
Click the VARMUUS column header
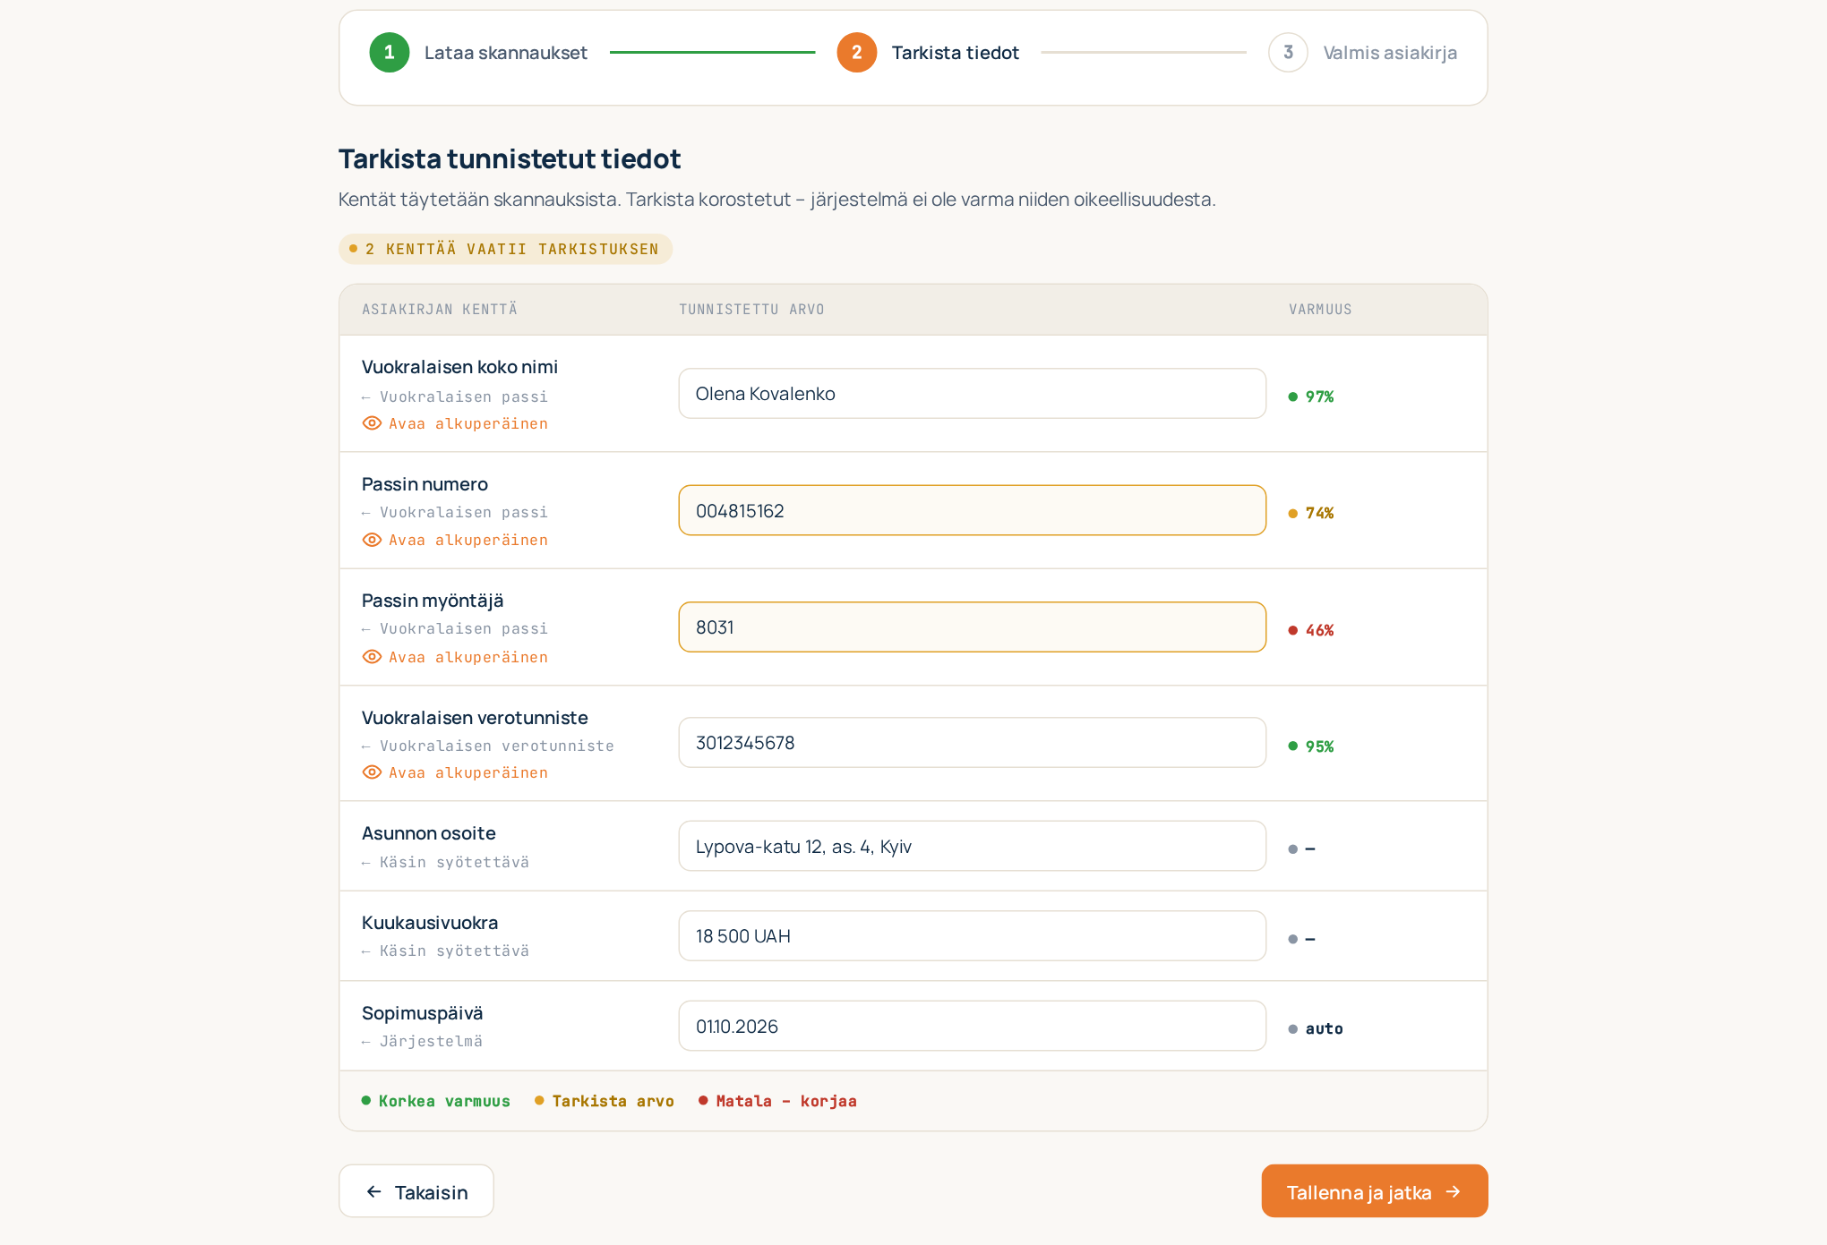1320,310
